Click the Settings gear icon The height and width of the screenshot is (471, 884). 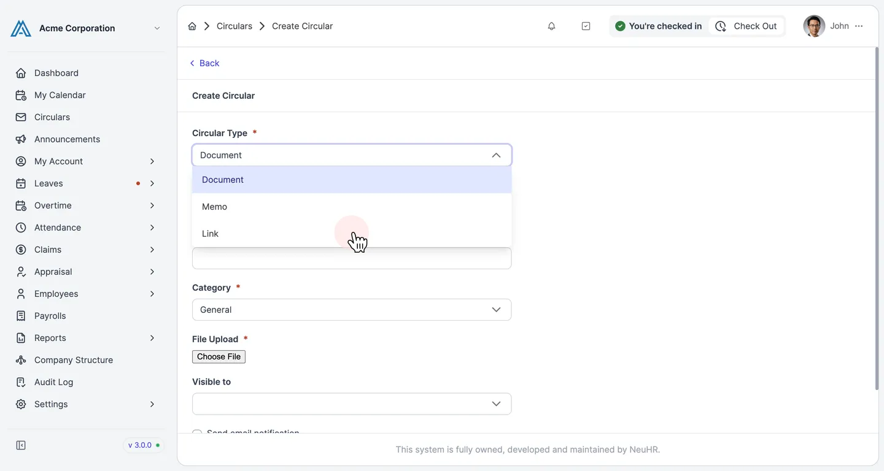21,404
